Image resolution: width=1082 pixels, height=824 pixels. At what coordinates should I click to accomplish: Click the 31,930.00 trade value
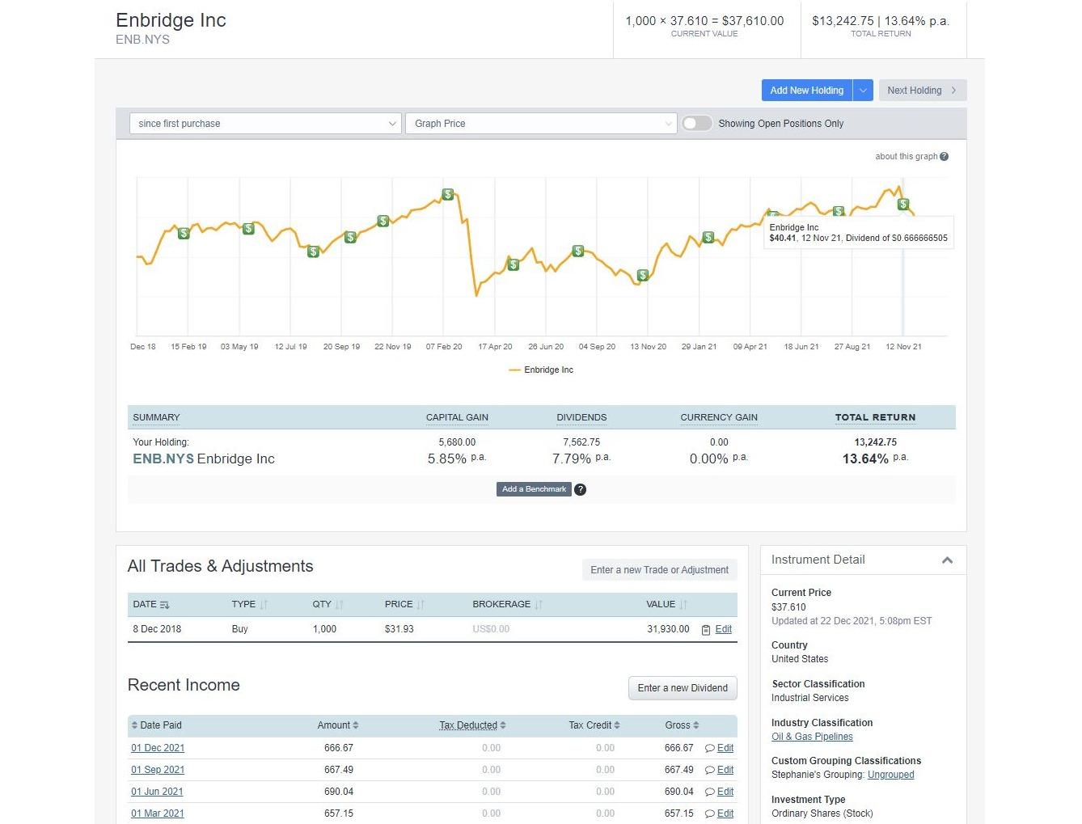click(668, 629)
